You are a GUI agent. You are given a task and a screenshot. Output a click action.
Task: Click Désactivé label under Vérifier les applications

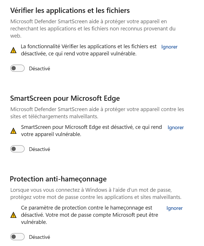point(40,69)
